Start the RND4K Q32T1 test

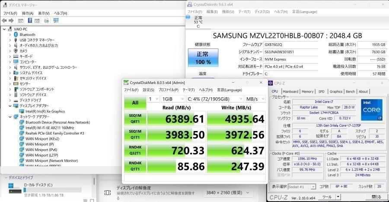[x=135, y=150]
